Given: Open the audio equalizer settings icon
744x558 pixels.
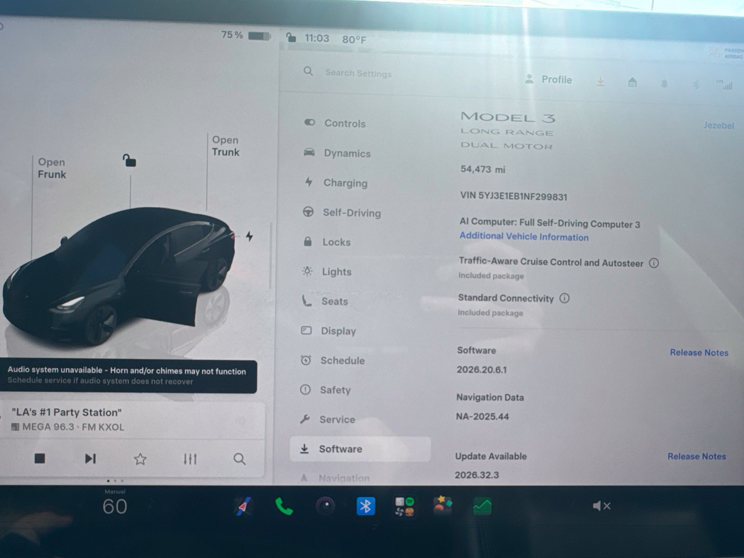Looking at the screenshot, I should coord(190,459).
